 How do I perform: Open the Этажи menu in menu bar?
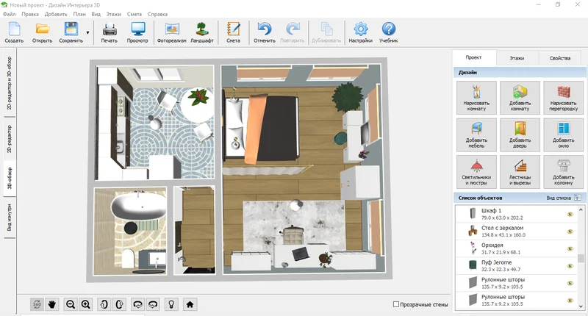click(113, 14)
